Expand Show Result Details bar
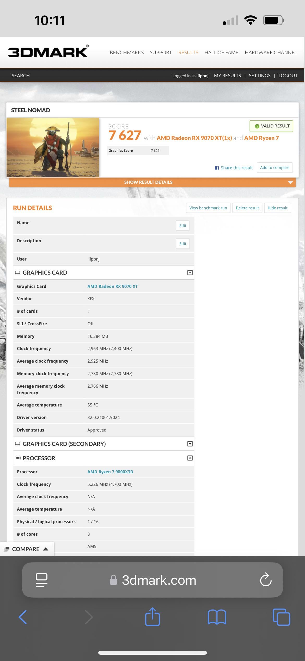Viewport: 305px width, 661px height. [152, 182]
